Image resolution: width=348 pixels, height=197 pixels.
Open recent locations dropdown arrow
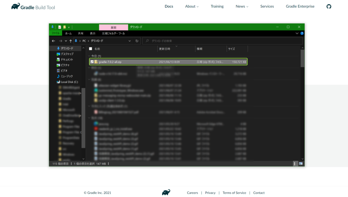click(x=66, y=41)
